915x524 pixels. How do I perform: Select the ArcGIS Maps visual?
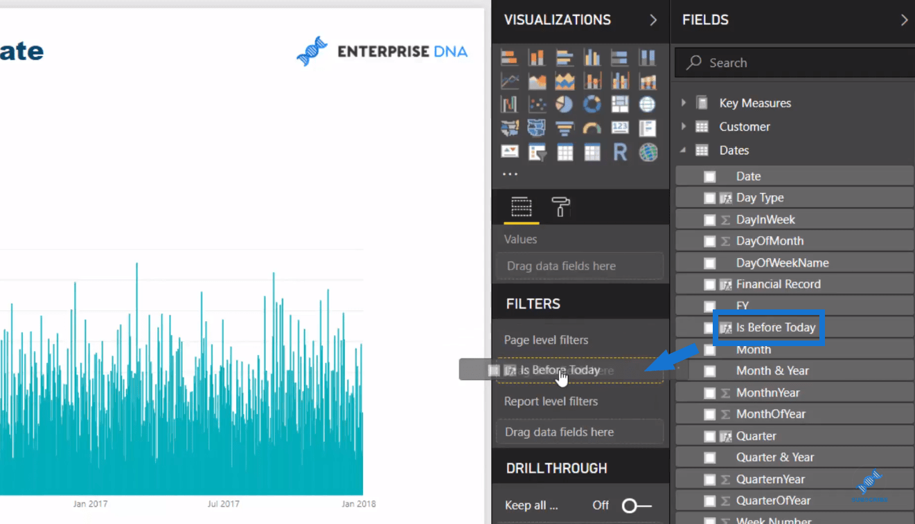pyautogui.click(x=648, y=152)
